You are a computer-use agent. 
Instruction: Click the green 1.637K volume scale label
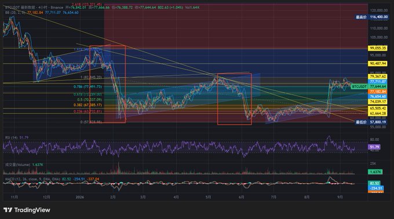click(375, 172)
